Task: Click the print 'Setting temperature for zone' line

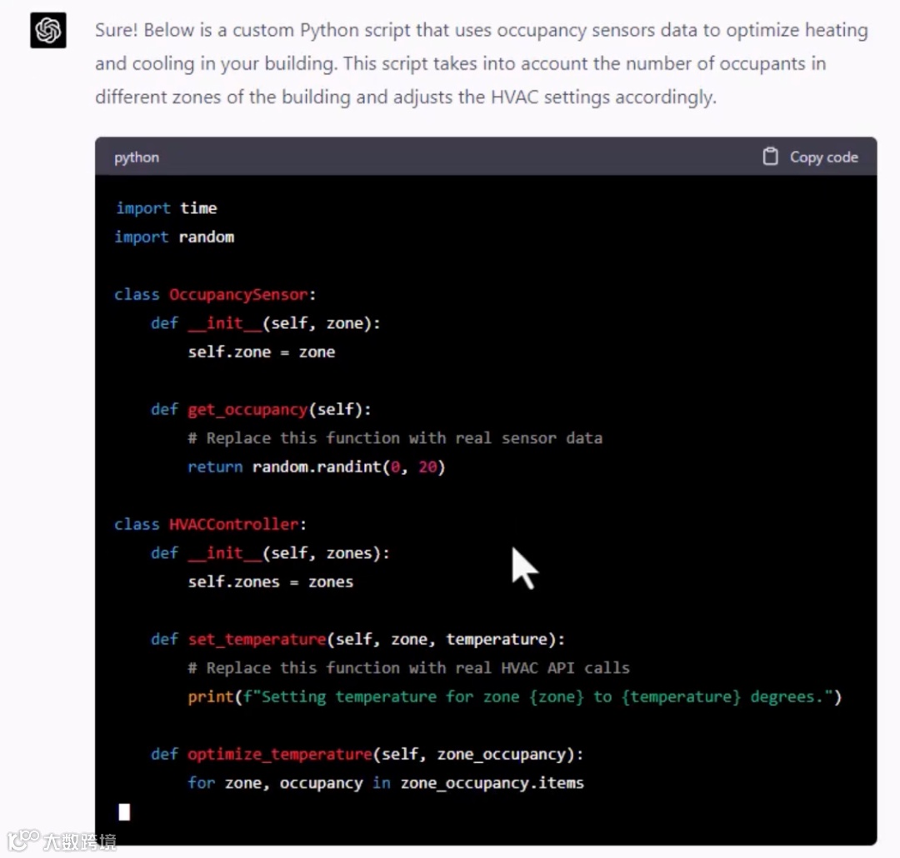Action: point(515,696)
